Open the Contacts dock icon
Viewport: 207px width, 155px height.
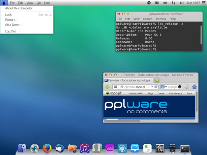pyautogui.click(x=97, y=148)
